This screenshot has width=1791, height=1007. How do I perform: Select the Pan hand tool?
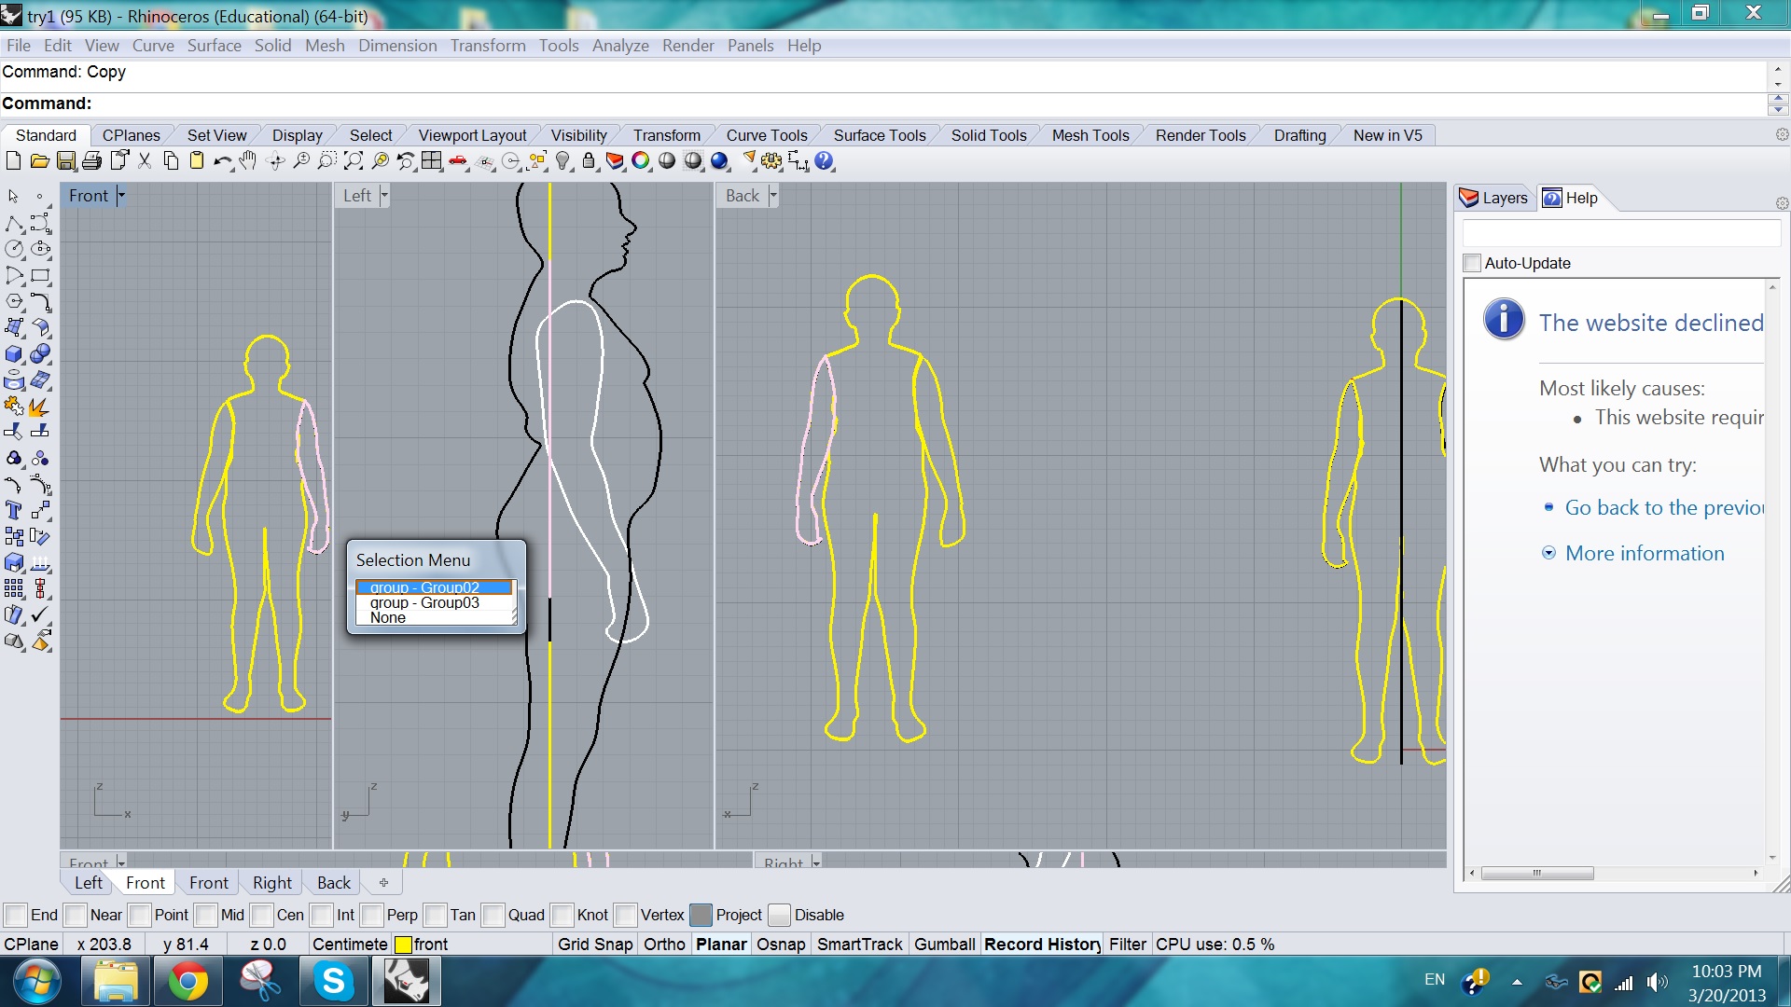pyautogui.click(x=248, y=161)
